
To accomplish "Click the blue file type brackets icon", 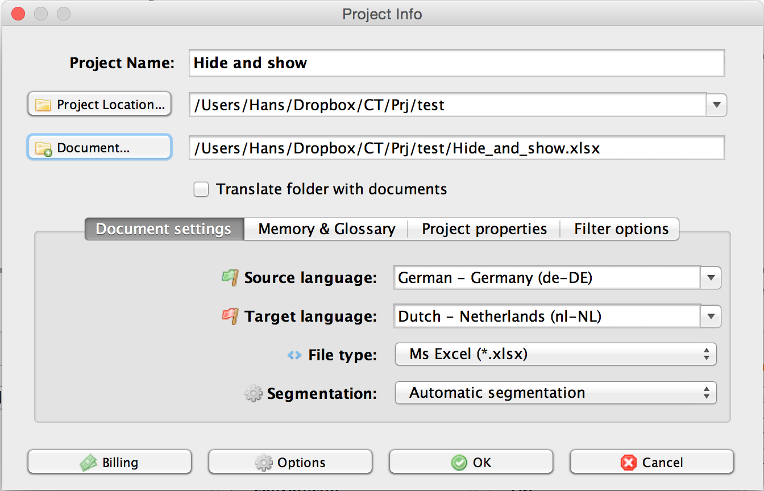I will pyautogui.click(x=294, y=355).
